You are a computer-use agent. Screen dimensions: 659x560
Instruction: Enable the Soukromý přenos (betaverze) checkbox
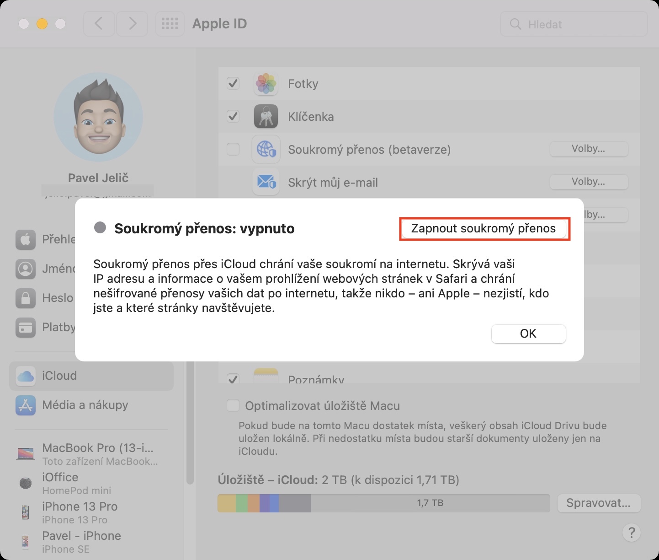tap(233, 149)
